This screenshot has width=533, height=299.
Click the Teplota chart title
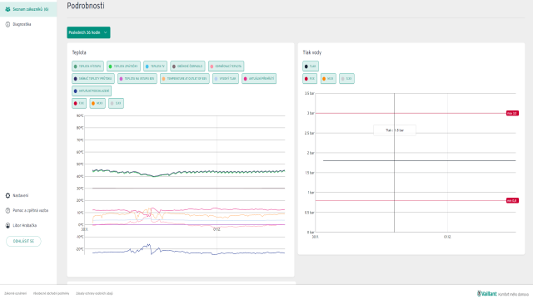click(79, 52)
